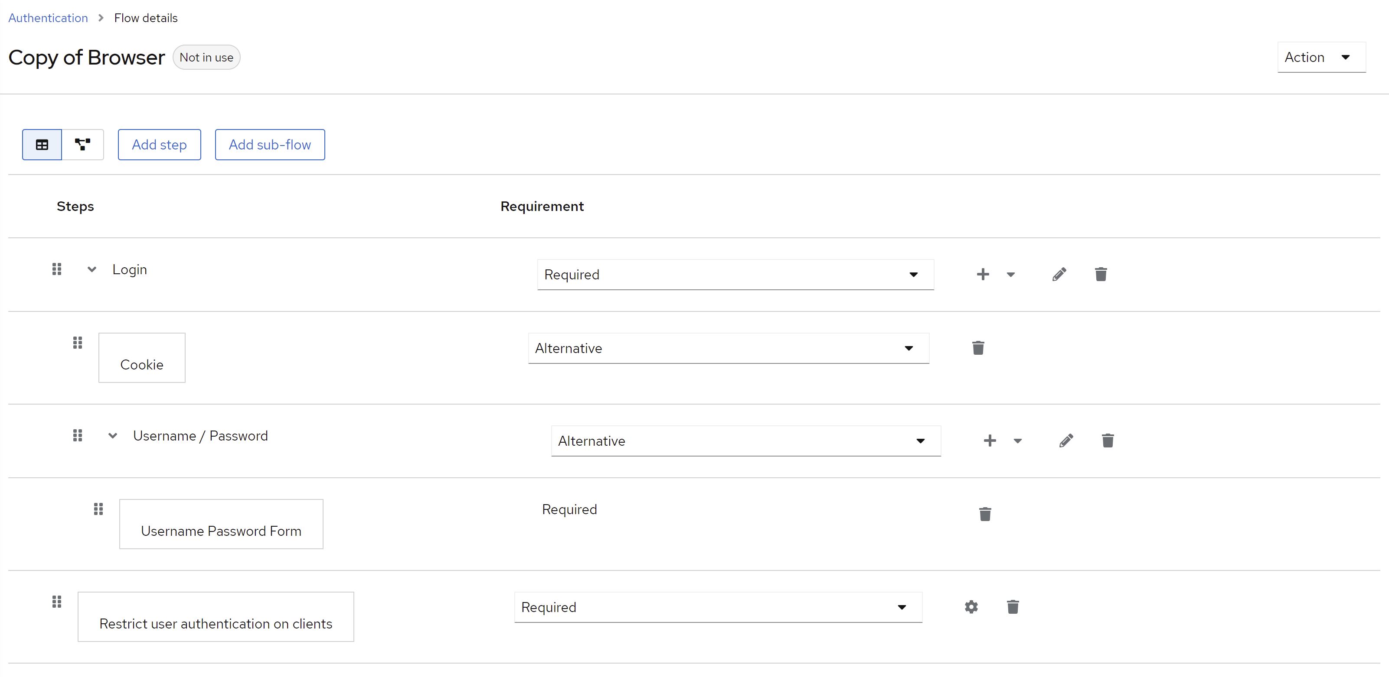Collapse the Login sub-flow chevron
The width and height of the screenshot is (1389, 677).
tap(92, 269)
